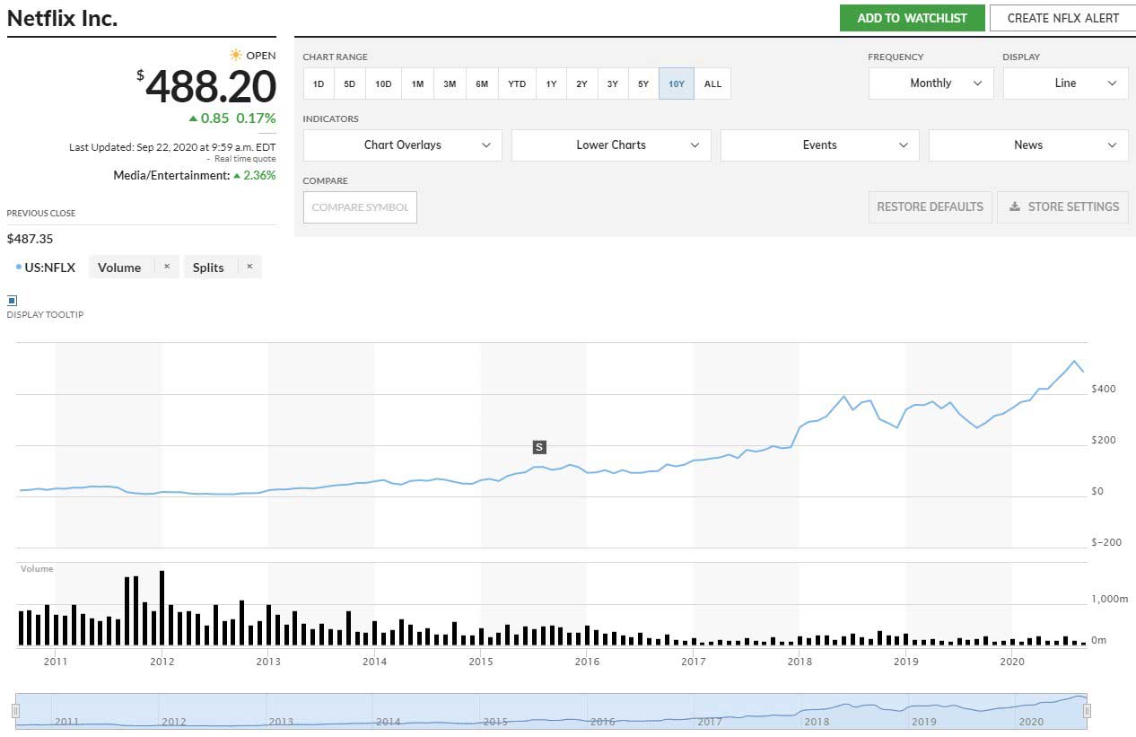Open the Display dropdown showing Line
1136x737 pixels.
pyautogui.click(x=1066, y=83)
